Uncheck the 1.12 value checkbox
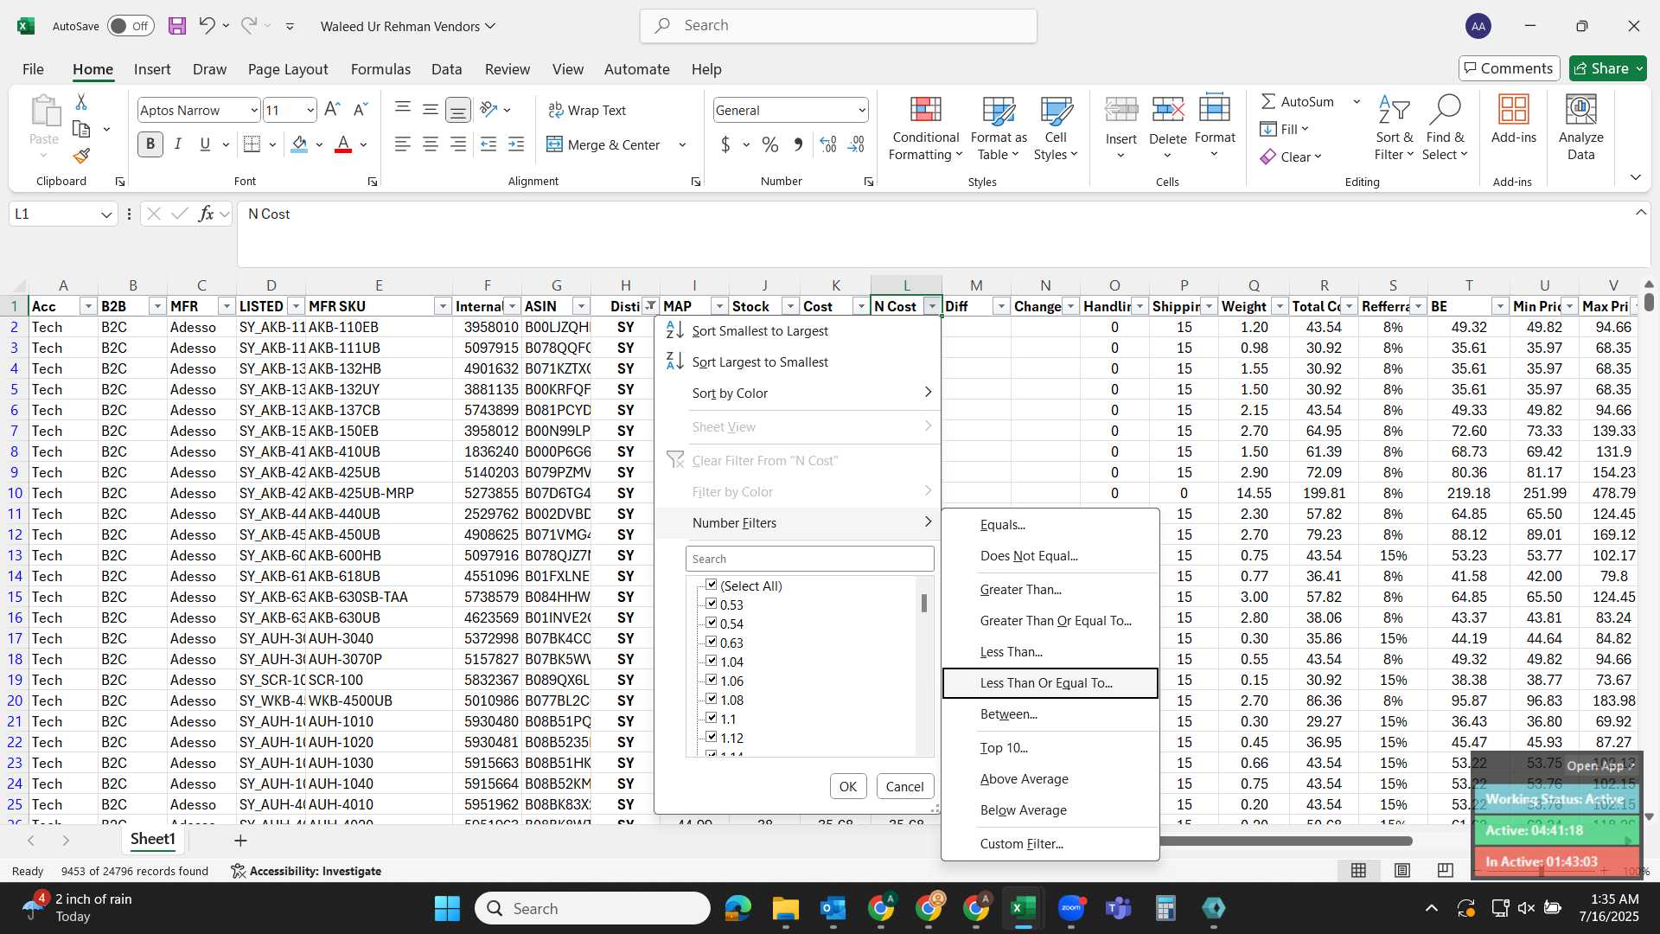The height and width of the screenshot is (934, 1660). coord(712,737)
